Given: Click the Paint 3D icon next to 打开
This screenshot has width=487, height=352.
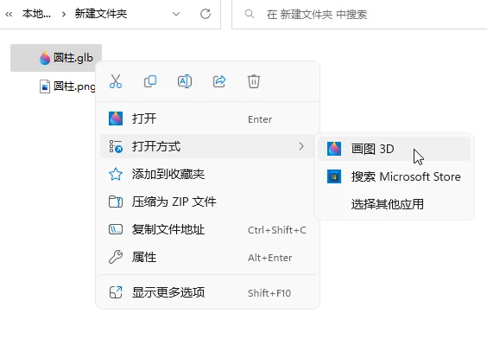Looking at the screenshot, I should 116,118.
